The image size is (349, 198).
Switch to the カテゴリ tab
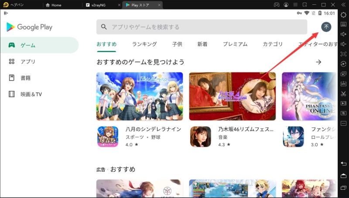tap(273, 44)
